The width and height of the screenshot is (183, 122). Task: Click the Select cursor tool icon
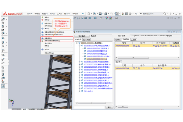117,14
